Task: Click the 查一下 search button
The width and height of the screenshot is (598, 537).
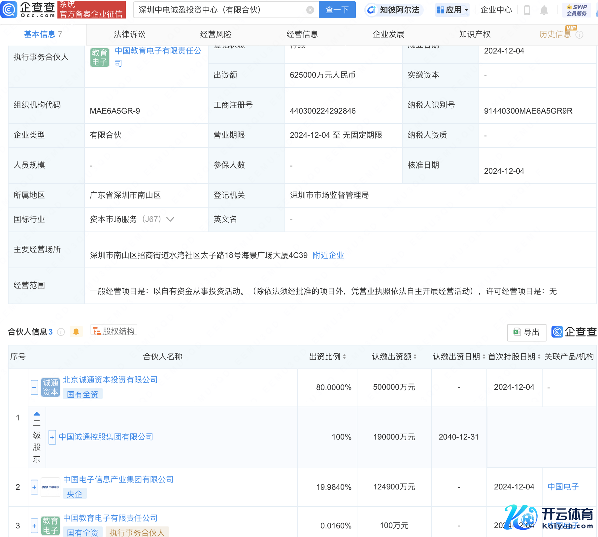Action: pyautogui.click(x=337, y=10)
